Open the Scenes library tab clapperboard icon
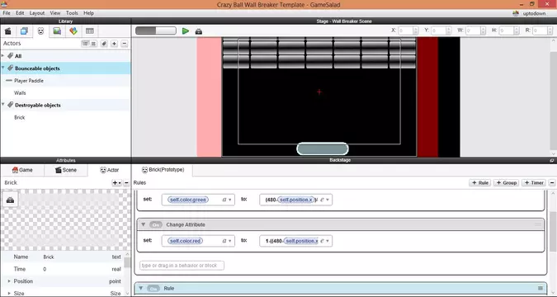Viewport: 557px width, 297px height. pyautogui.click(x=7, y=31)
